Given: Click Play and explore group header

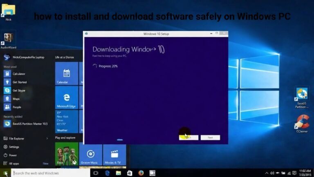Looking at the screenshot, I should pos(65,138).
